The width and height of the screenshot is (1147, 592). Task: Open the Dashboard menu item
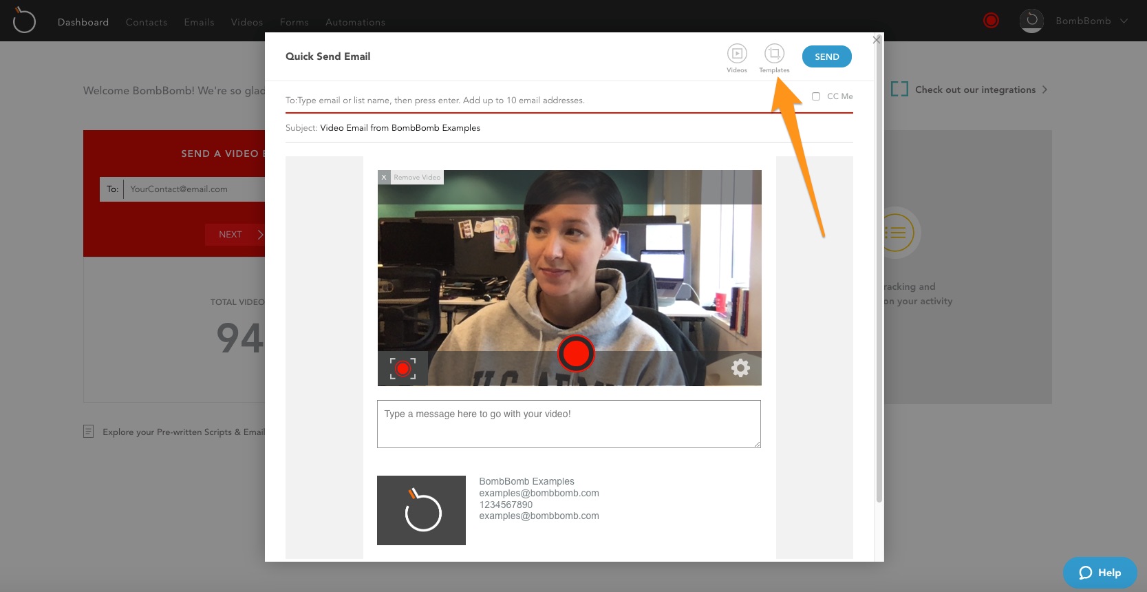(83, 22)
